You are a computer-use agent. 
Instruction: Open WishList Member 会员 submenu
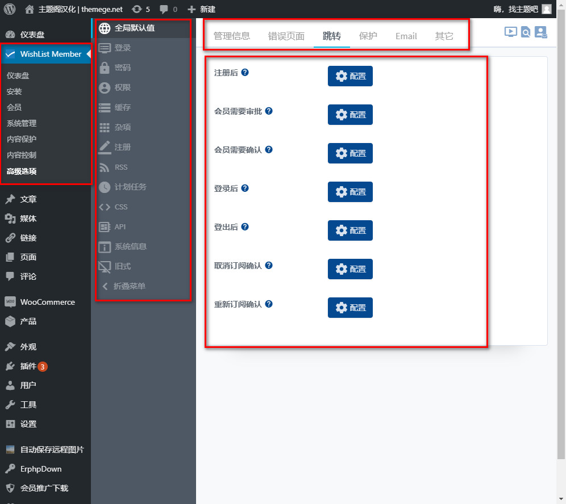[14, 107]
